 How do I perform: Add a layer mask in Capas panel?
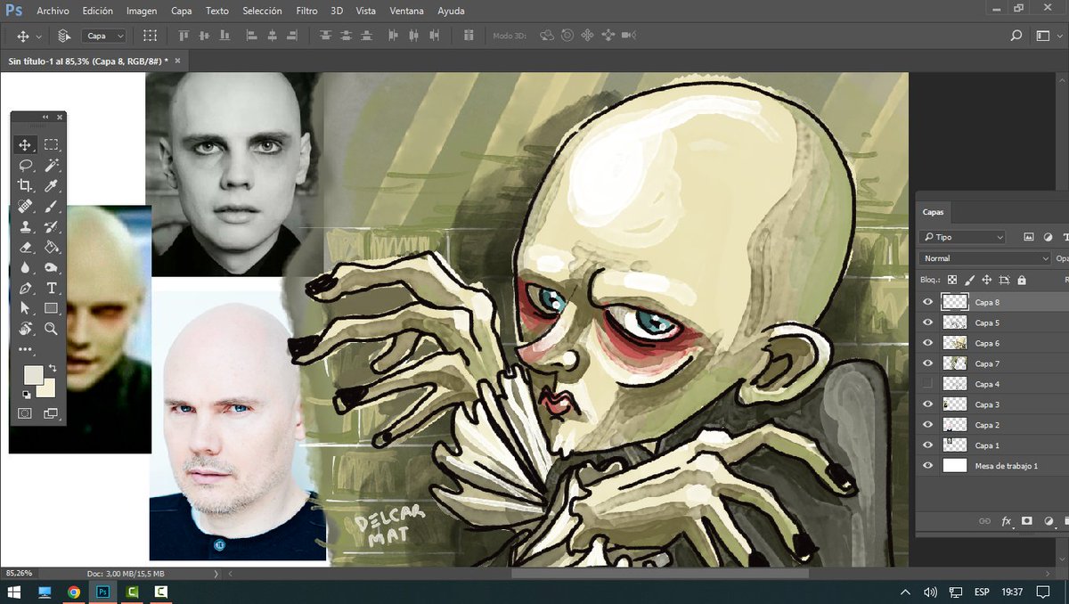coord(1026,521)
